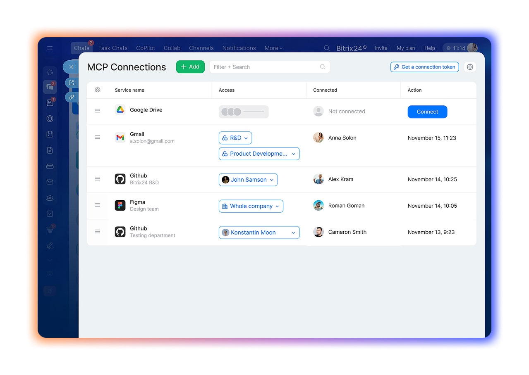Click the settings gear next to connection token

(470, 67)
